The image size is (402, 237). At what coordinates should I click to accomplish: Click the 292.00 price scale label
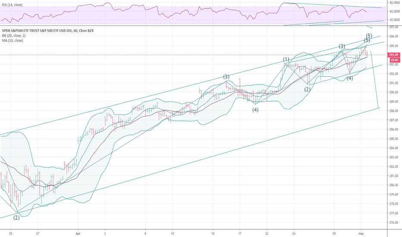pyautogui.click(x=393, y=74)
